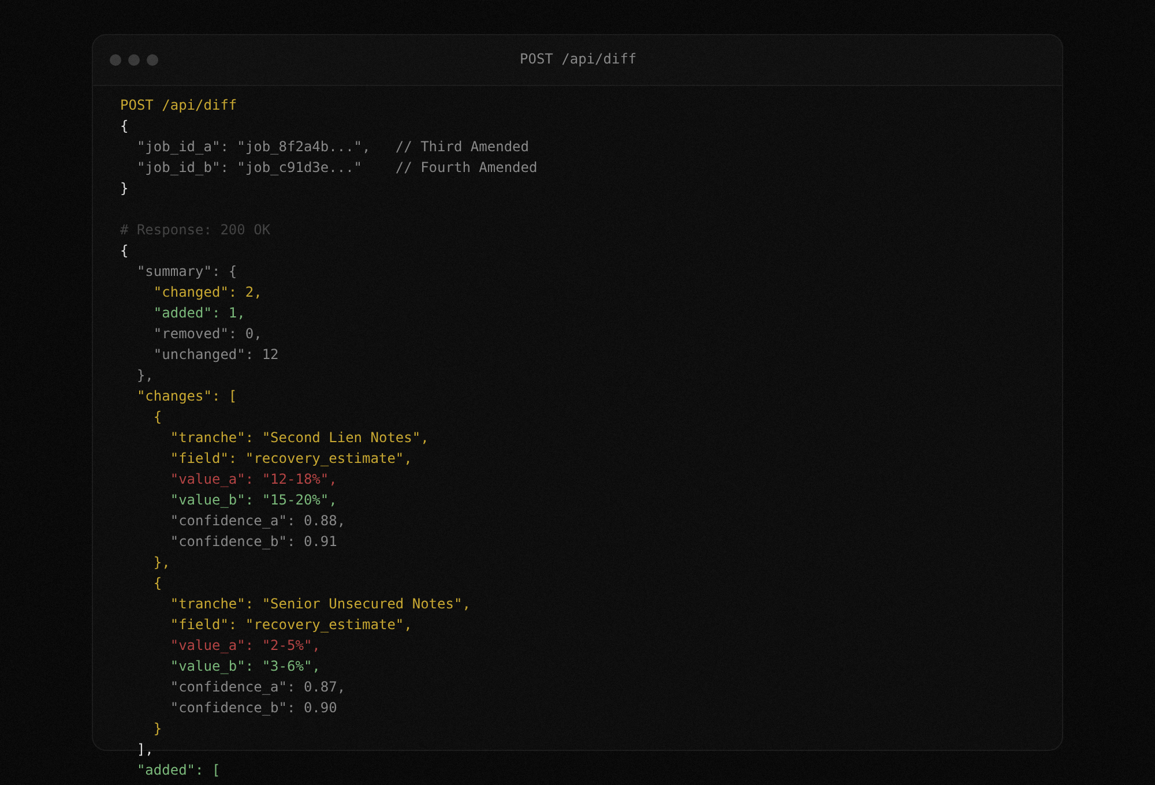Click the "confidence_b": 0.90 line
This screenshot has width=1155, height=785.
254,708
